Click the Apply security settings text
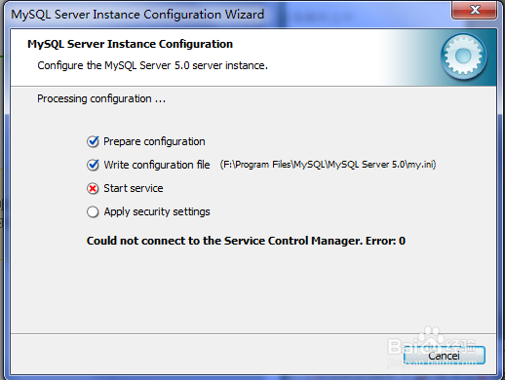 click(157, 211)
